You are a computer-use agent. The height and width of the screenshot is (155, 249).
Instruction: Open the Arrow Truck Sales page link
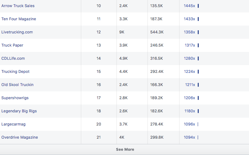click(x=18, y=6)
